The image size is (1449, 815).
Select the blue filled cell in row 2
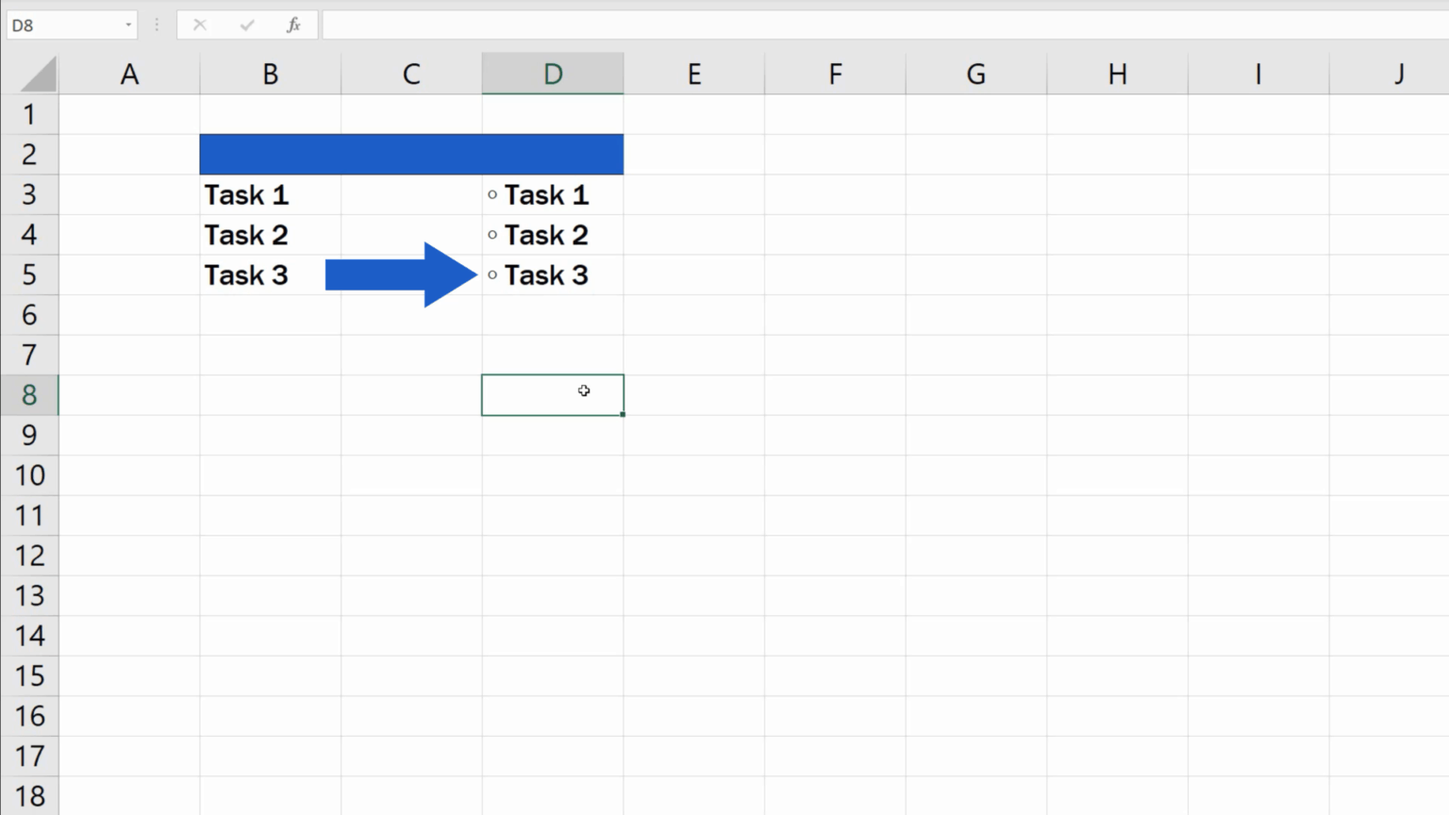(410, 154)
